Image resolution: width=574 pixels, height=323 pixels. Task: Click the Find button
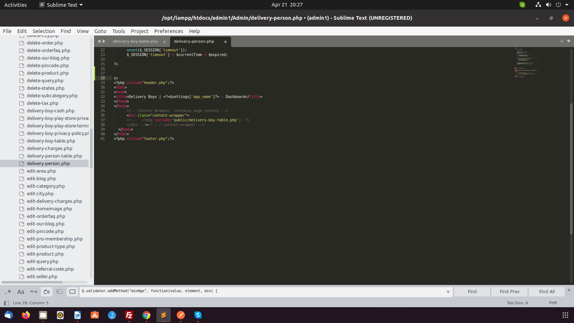[x=472, y=291]
